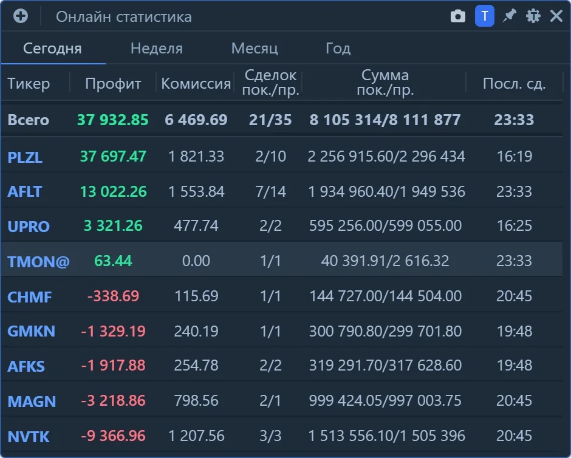Switch to the Неделя tab
This screenshot has height=458, width=571.
pos(157,49)
